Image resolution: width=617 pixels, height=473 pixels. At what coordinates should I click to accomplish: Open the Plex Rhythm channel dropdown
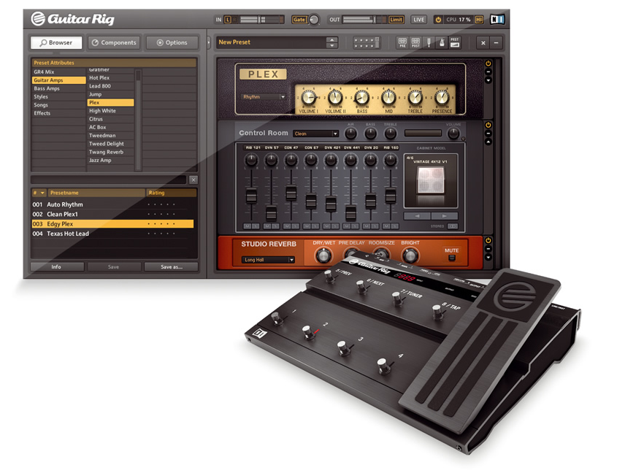pos(264,97)
